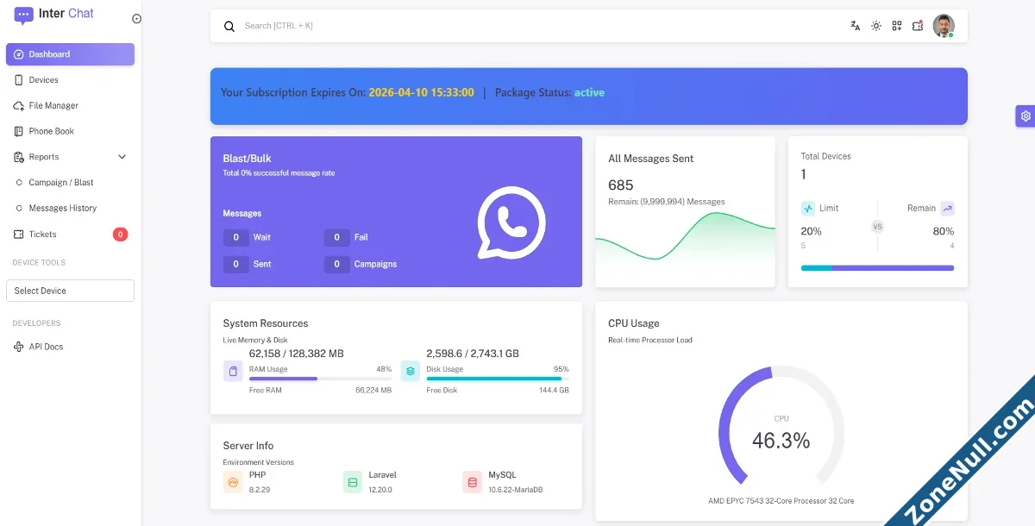Collapse the Reports menu chevron
Viewport: 1035px width, 526px height.
pos(122,157)
